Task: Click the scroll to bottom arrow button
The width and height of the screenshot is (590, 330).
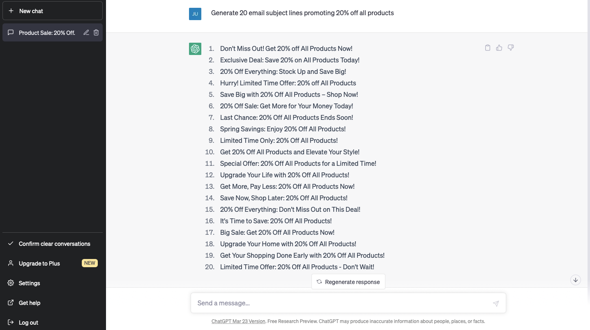Action: point(575,280)
